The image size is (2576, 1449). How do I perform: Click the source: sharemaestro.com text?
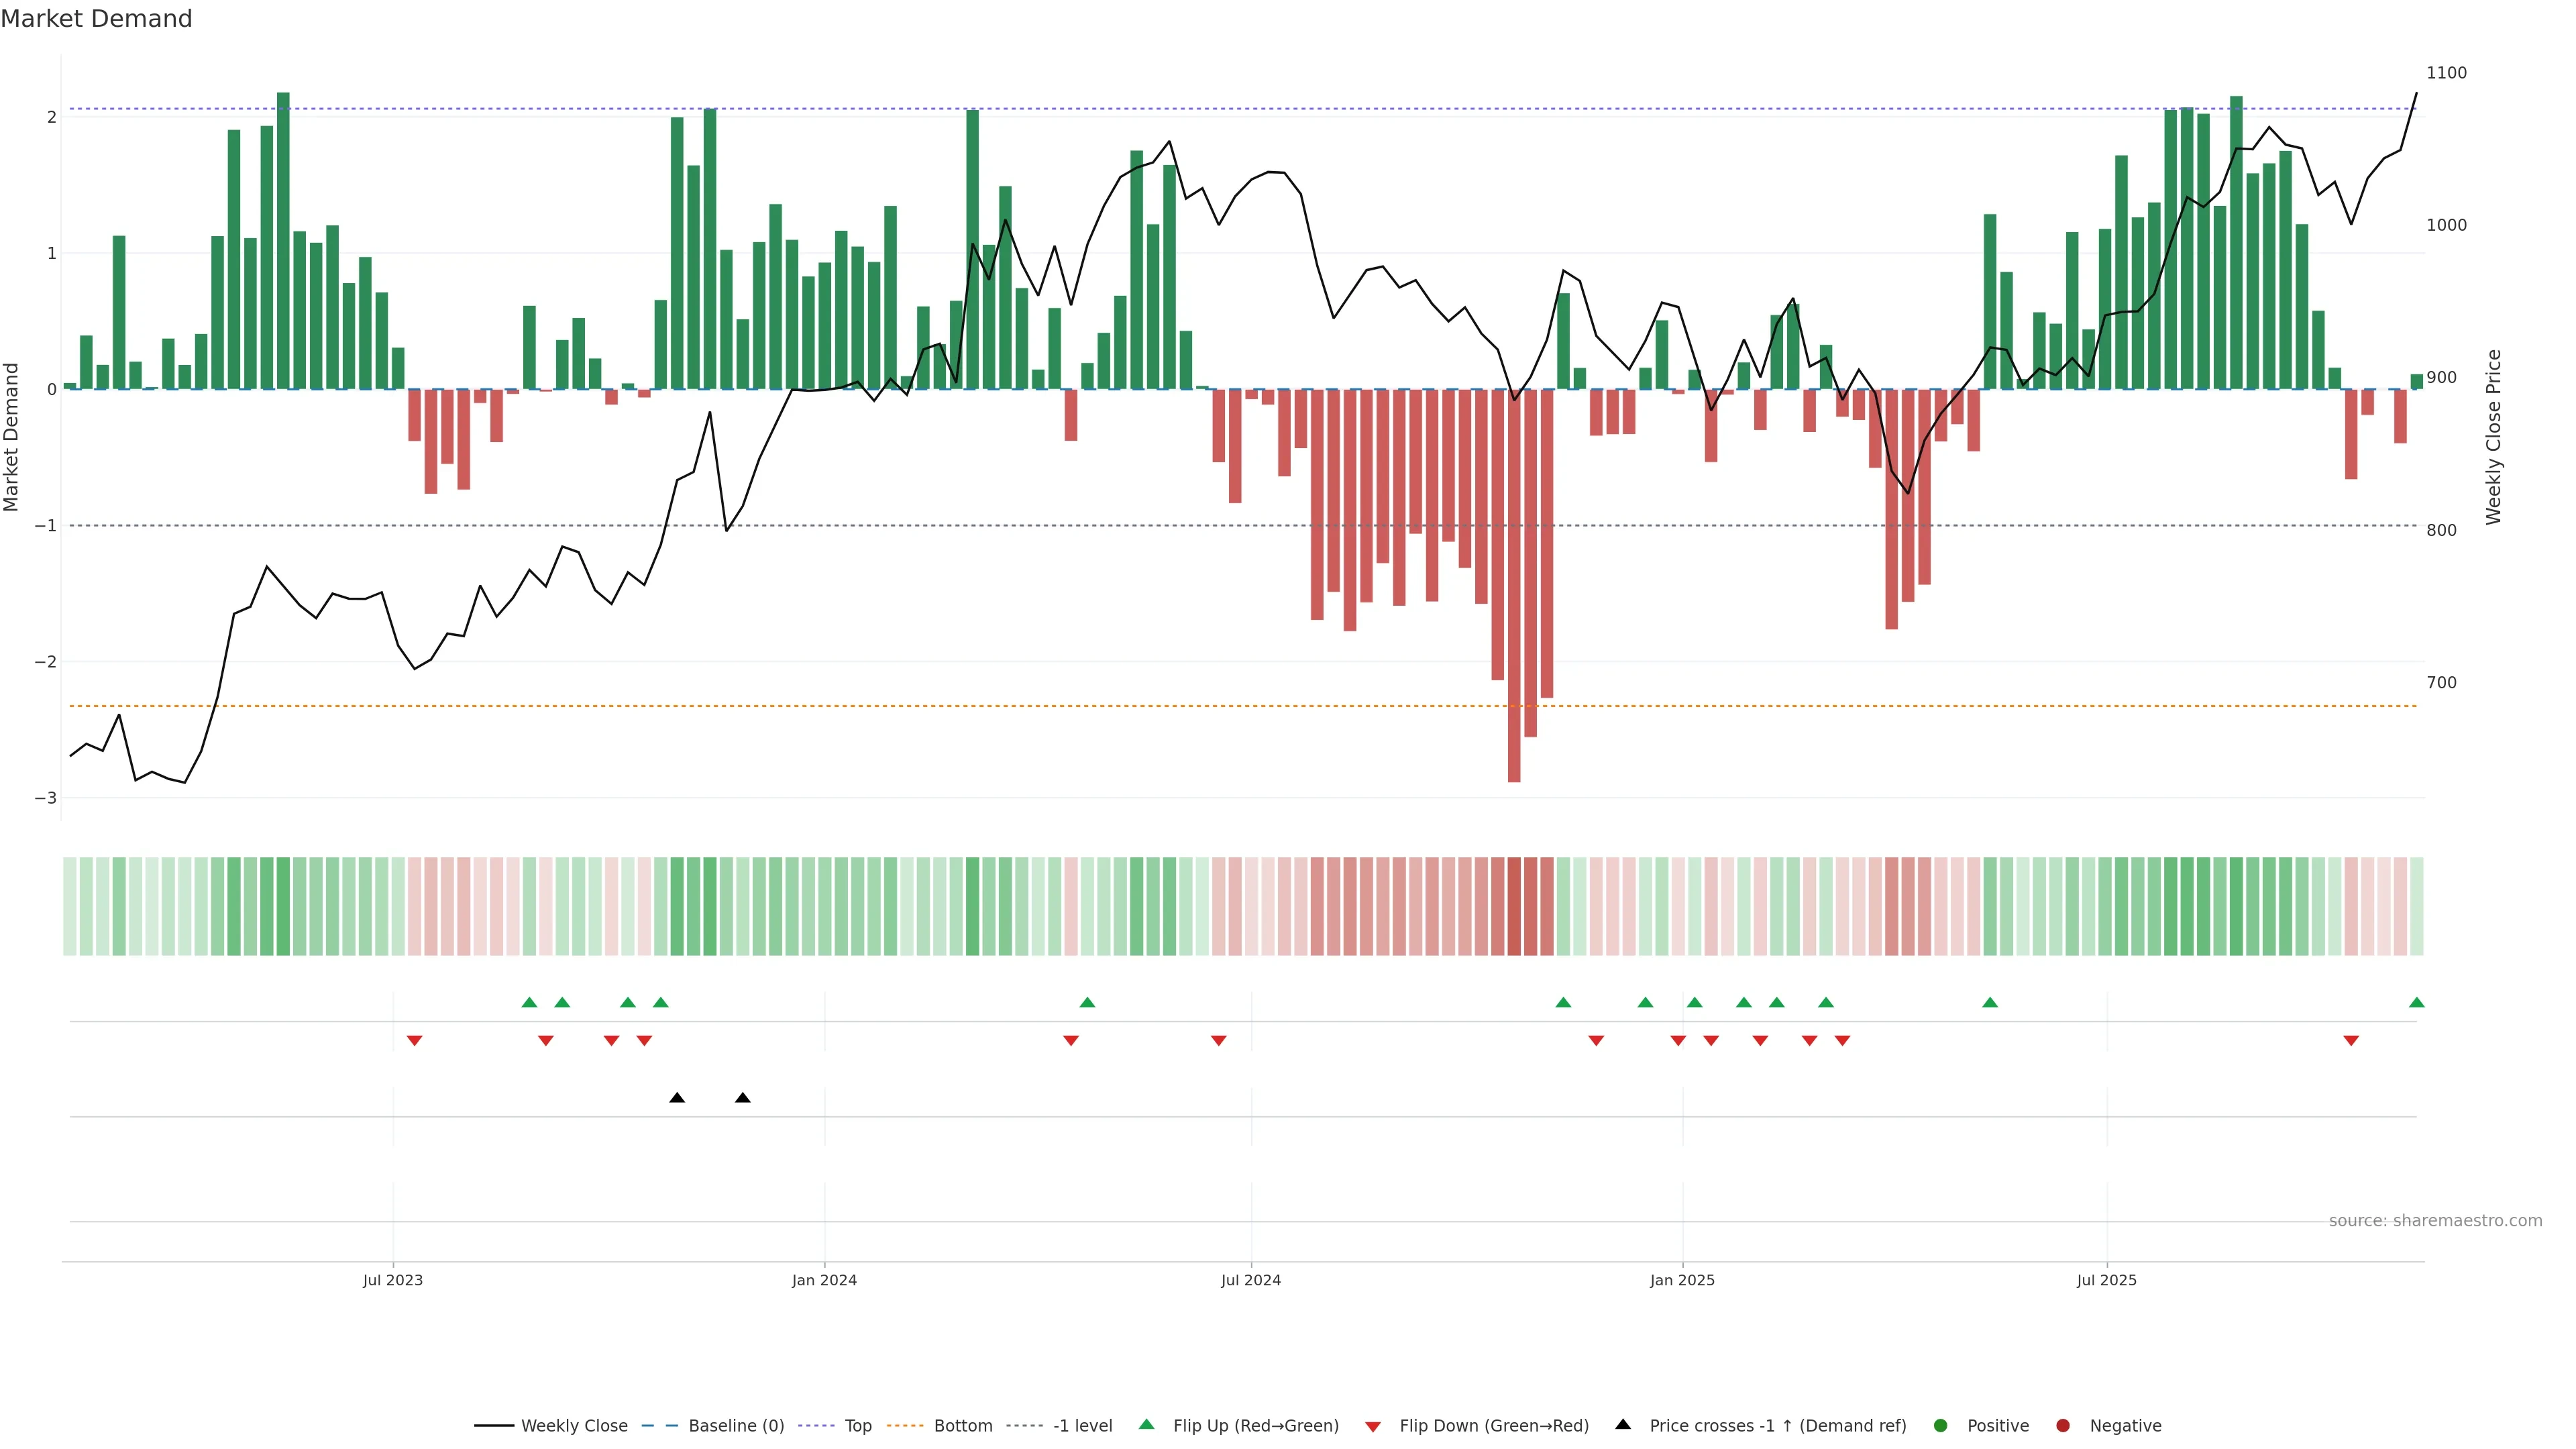click(2435, 1221)
